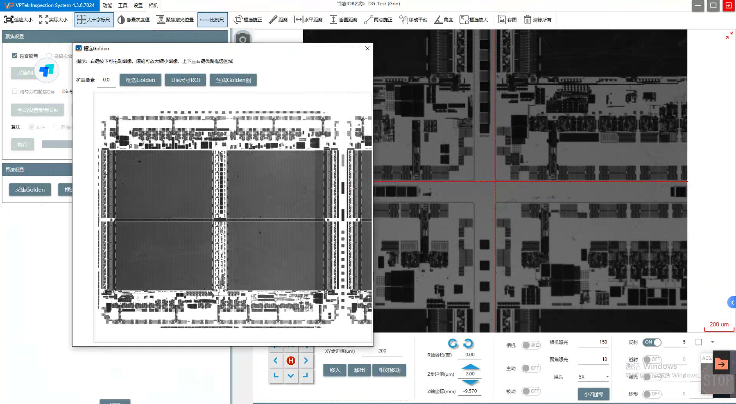Click the 移入 move-in button
Image resolution: width=736 pixels, height=404 pixels.
click(x=335, y=370)
